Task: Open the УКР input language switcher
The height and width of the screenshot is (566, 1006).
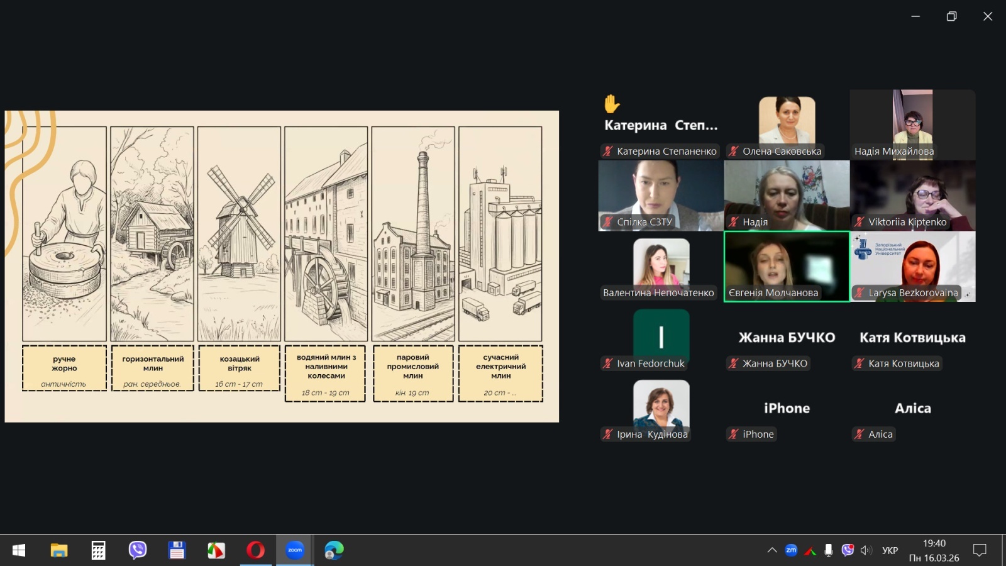Action: coord(890,550)
